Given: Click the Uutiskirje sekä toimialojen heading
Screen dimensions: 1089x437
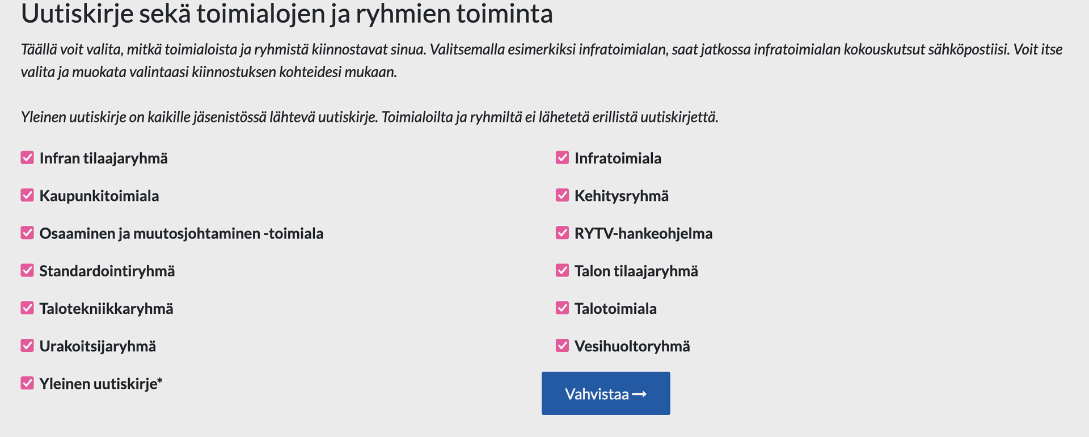Looking at the screenshot, I should pos(286,14).
